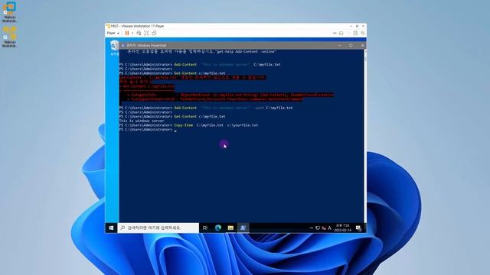The width and height of the screenshot is (490, 275).
Task: Click the removable-devices arrows icon at VMware toolbar right
Action: (x=335, y=33)
